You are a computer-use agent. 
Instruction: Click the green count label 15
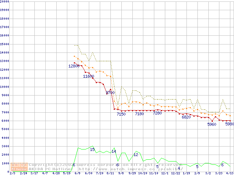(x=92, y=149)
